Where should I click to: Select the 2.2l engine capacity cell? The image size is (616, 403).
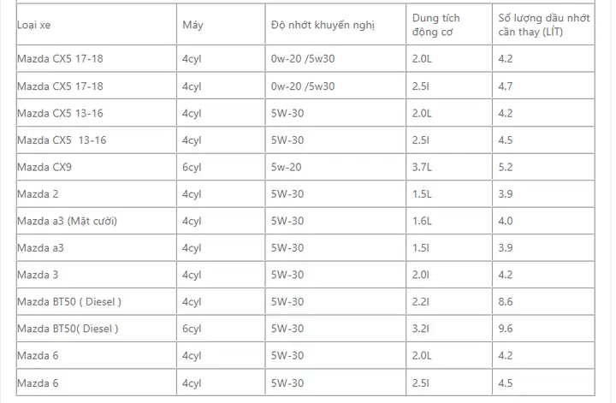point(421,301)
